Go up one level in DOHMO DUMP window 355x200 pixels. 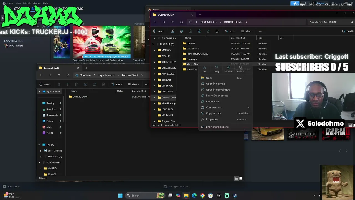pos(173,22)
